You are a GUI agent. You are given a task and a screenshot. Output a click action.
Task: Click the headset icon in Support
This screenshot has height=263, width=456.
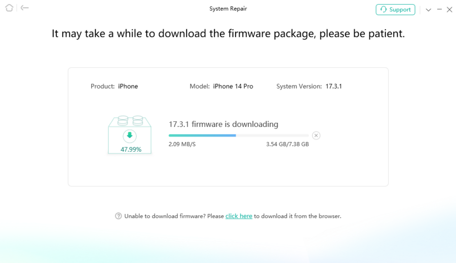[384, 10]
